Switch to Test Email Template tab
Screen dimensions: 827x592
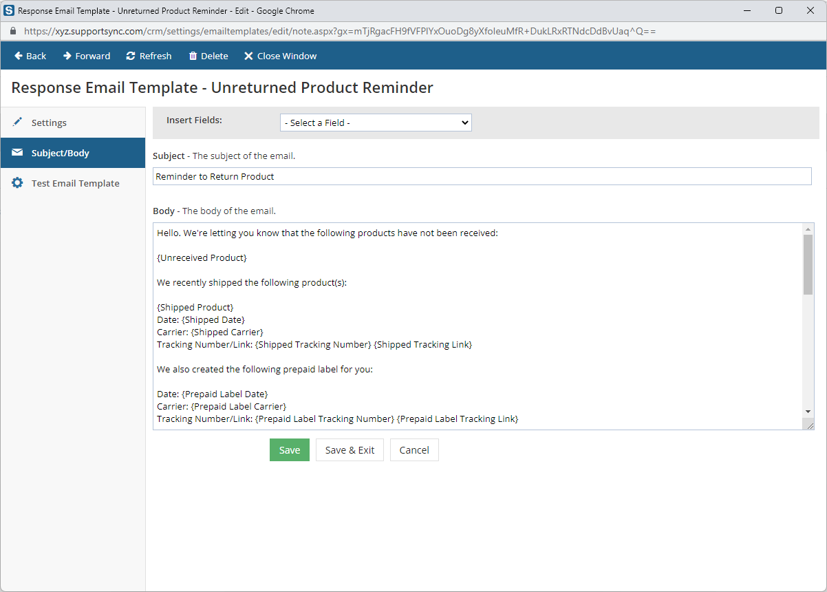[x=75, y=183]
